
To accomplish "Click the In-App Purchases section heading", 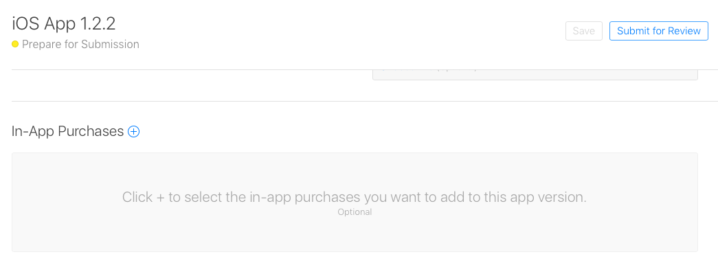I will (x=68, y=132).
